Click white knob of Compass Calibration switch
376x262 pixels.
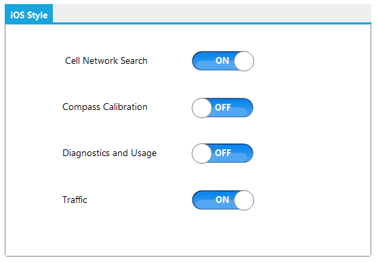tap(202, 108)
